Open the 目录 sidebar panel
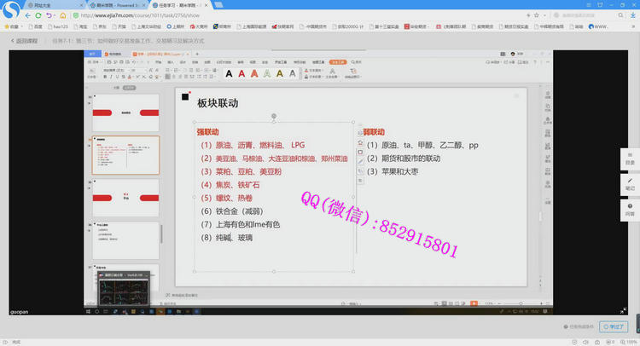Image resolution: width=640 pixels, height=346 pixels. [630, 156]
